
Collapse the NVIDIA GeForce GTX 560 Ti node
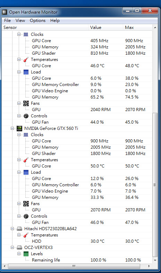[12, 128]
